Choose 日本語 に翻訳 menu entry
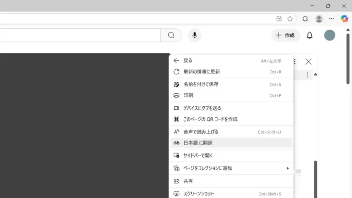Screen dimensions: 352x198 click(x=231, y=143)
